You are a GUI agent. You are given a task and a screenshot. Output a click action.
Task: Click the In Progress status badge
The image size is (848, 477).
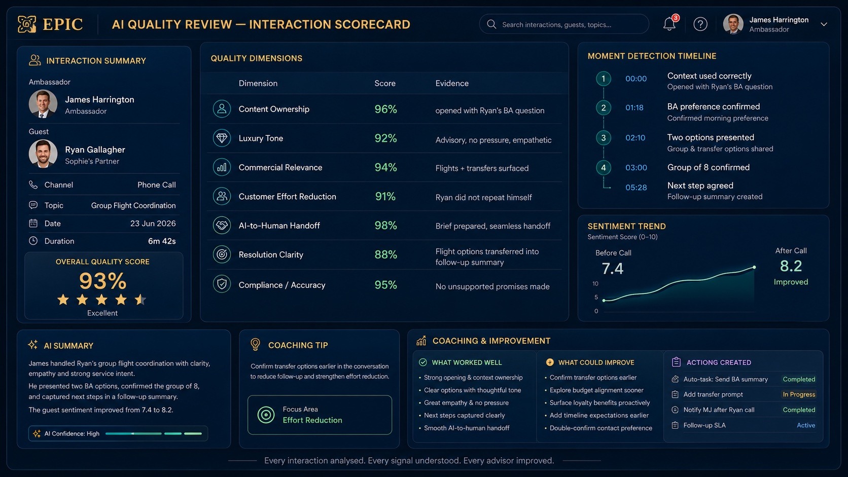pyautogui.click(x=799, y=394)
